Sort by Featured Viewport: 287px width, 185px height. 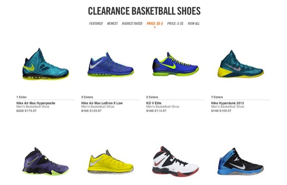(96, 24)
